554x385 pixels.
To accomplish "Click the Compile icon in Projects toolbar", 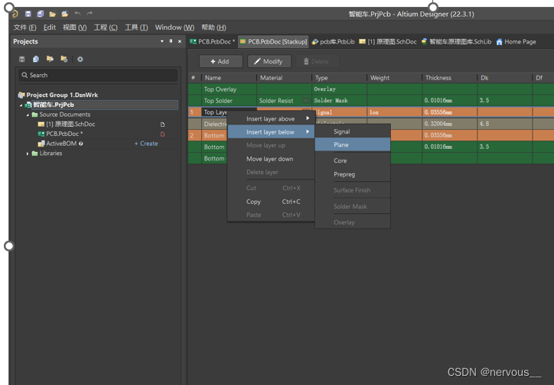I will 36,59.
